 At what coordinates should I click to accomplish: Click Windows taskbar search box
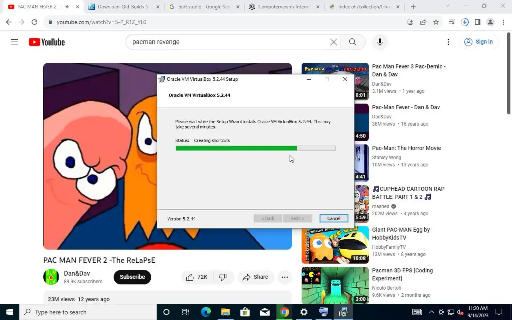tap(88, 312)
